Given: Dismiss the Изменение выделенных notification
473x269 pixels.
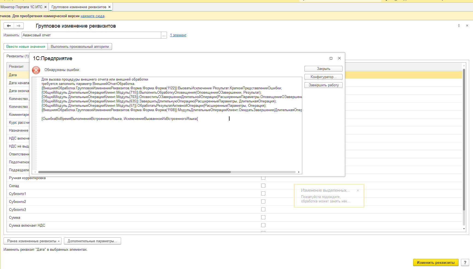Looking at the screenshot, I should (358, 191).
